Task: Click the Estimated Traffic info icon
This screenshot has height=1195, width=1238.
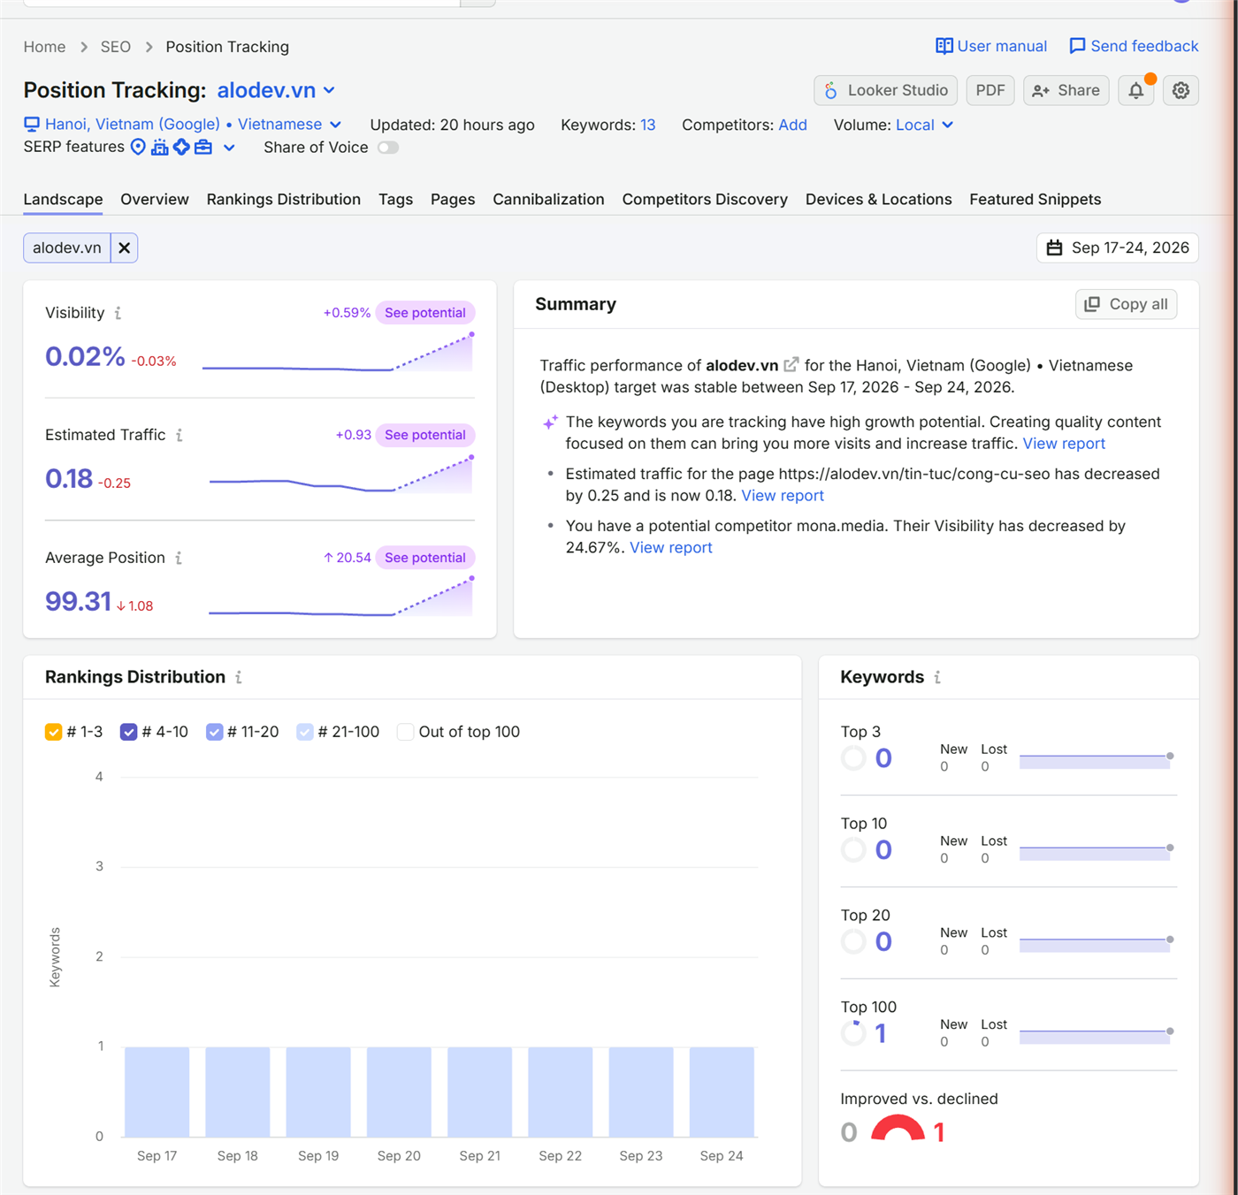Action: [180, 435]
